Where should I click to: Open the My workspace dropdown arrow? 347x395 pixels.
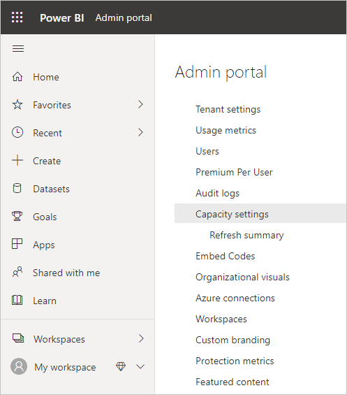pos(140,366)
